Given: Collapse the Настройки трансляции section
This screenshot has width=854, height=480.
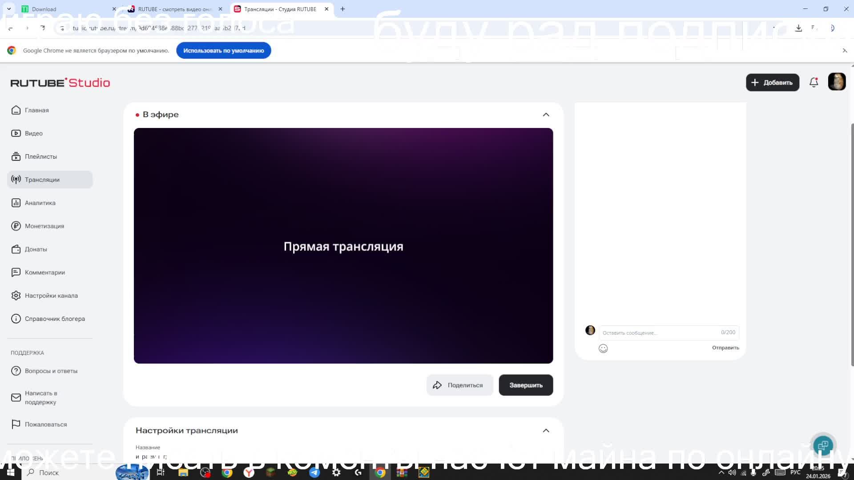Looking at the screenshot, I should (x=546, y=431).
